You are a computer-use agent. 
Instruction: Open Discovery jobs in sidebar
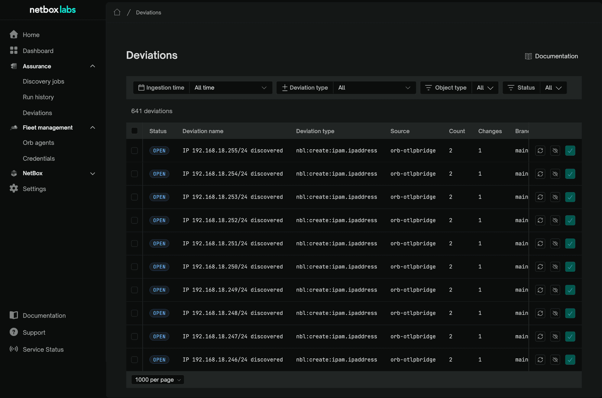[43, 81]
